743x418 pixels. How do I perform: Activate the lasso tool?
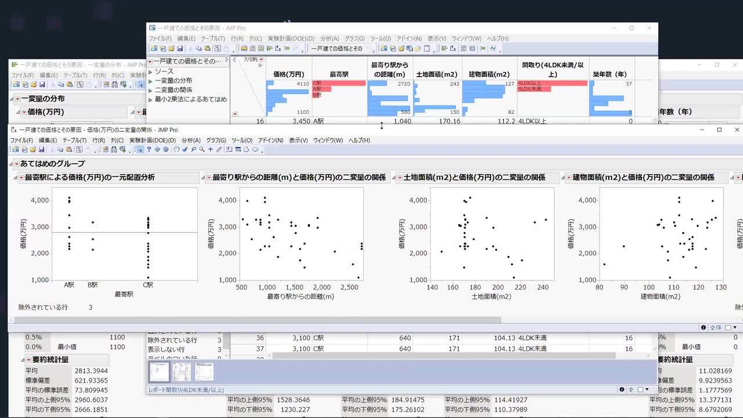193,149
